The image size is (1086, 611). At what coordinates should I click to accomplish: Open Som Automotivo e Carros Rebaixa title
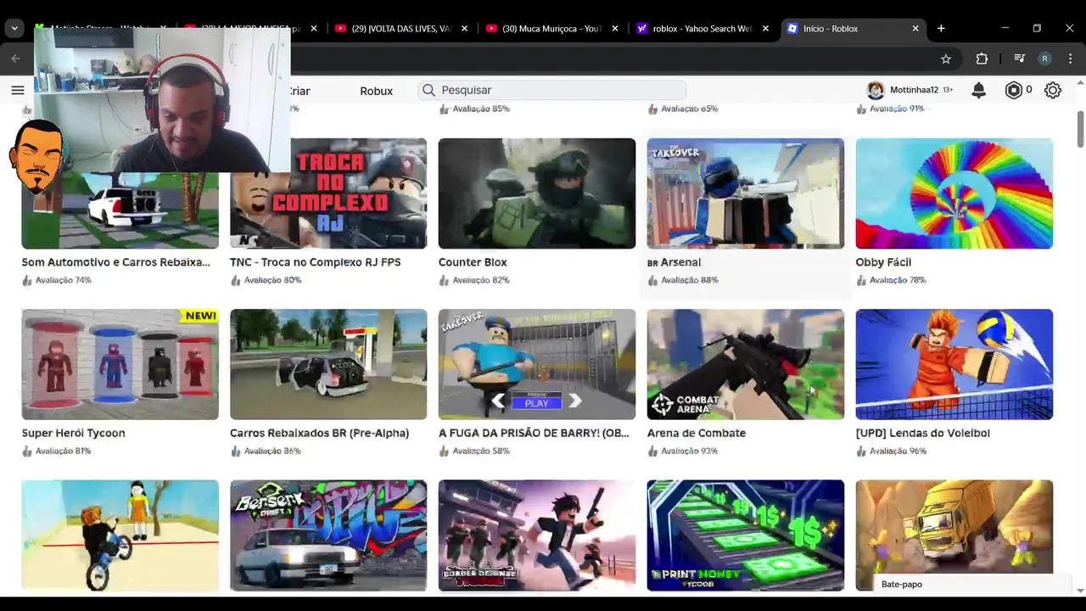tap(115, 262)
